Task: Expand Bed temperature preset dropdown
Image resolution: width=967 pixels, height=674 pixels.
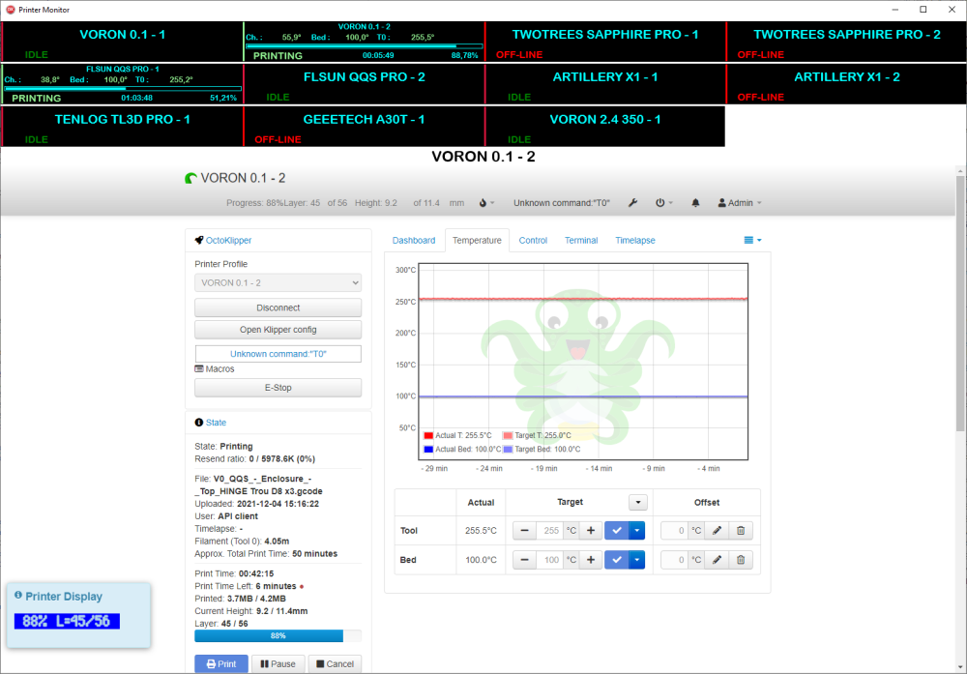Action: 637,560
